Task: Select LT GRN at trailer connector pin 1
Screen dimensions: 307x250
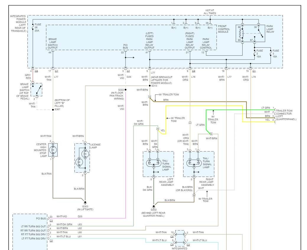Action: (x=266, y=108)
